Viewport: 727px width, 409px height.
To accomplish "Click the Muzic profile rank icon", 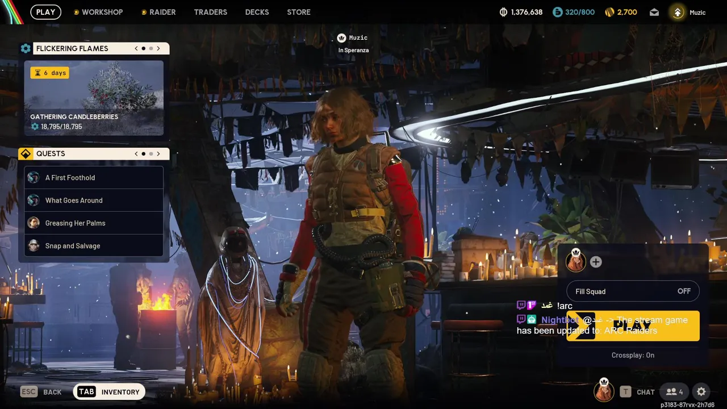I will pyautogui.click(x=678, y=12).
